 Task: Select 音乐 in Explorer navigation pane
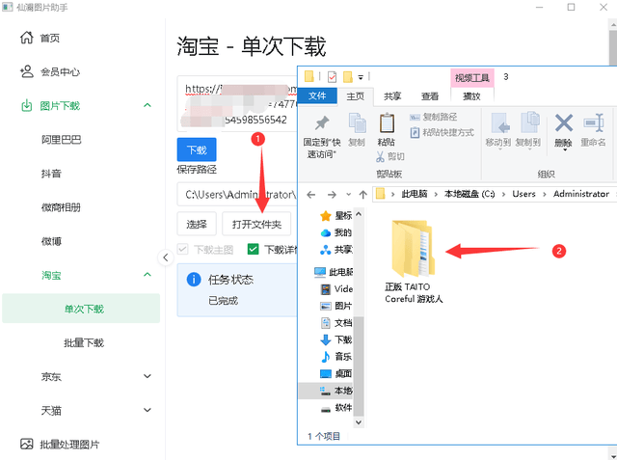pyautogui.click(x=336, y=357)
